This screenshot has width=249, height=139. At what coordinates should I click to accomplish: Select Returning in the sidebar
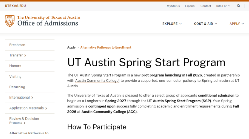click(17, 87)
